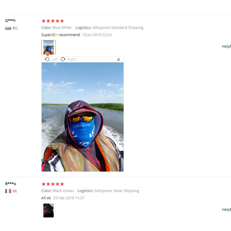Click reviewer name R***o
This screenshot has height=231, width=231.
click(x=11, y=184)
